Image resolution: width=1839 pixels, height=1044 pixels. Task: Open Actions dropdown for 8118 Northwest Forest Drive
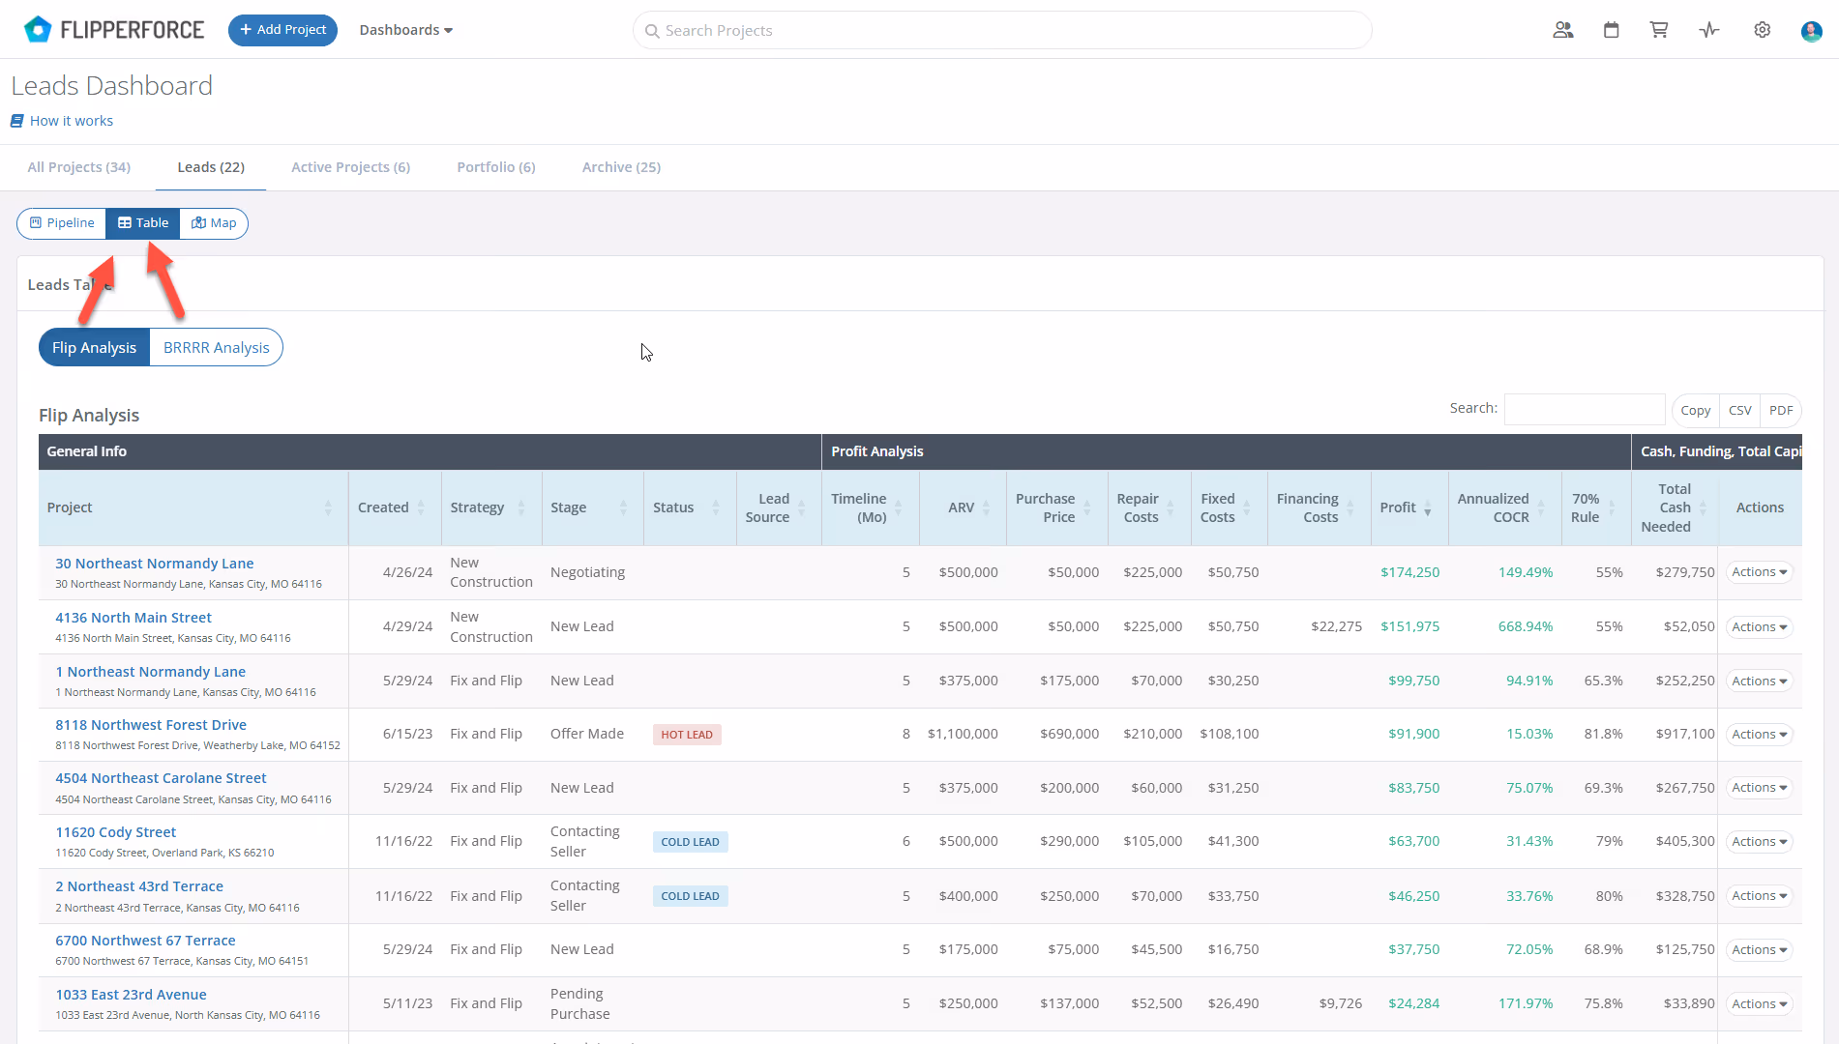coord(1760,735)
